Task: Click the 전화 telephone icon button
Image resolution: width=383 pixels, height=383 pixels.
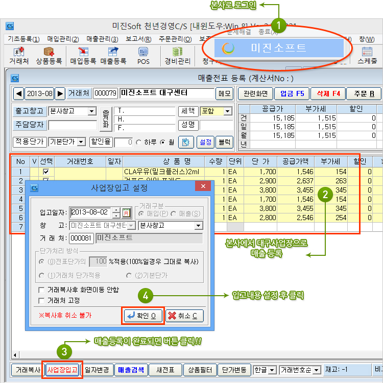Action: (106, 119)
